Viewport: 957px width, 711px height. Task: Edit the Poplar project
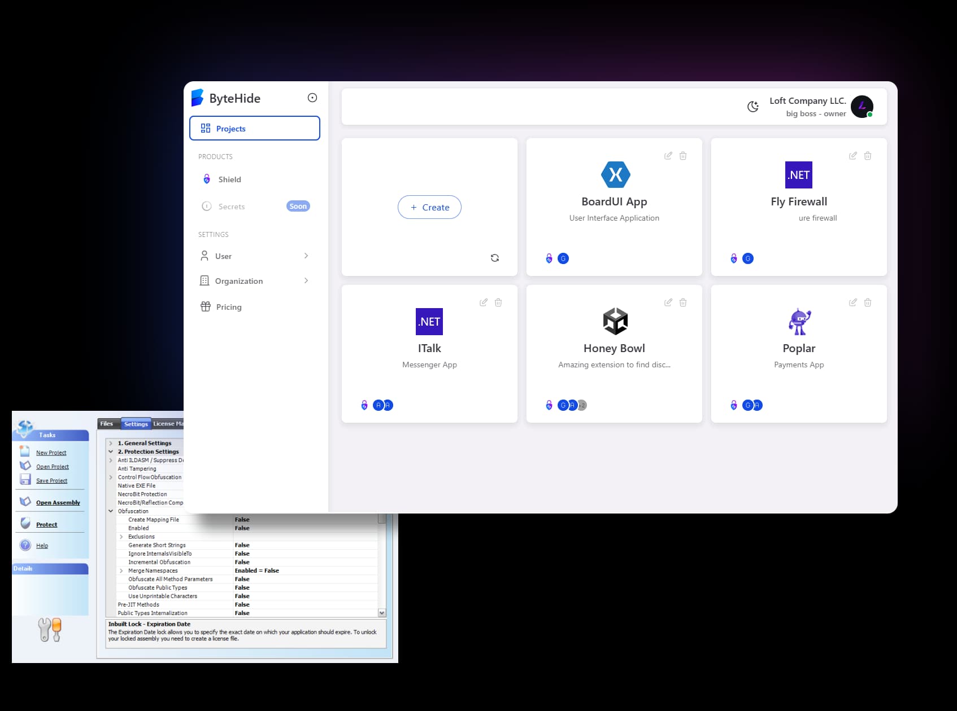coord(853,302)
